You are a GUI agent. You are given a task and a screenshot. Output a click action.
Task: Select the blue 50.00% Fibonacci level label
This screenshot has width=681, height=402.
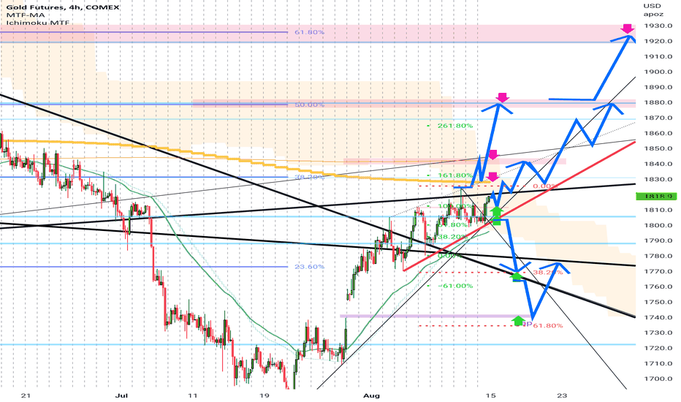point(309,105)
